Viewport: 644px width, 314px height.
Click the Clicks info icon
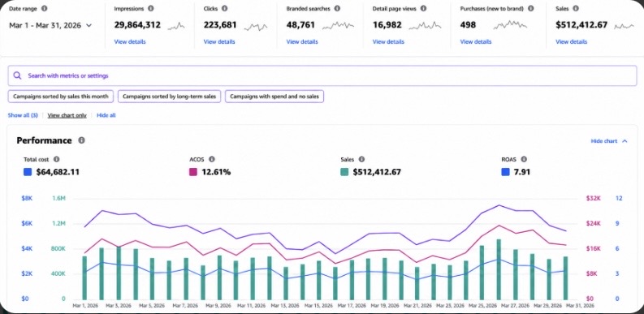pos(225,8)
